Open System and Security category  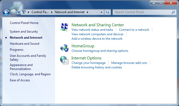(x=24, y=32)
